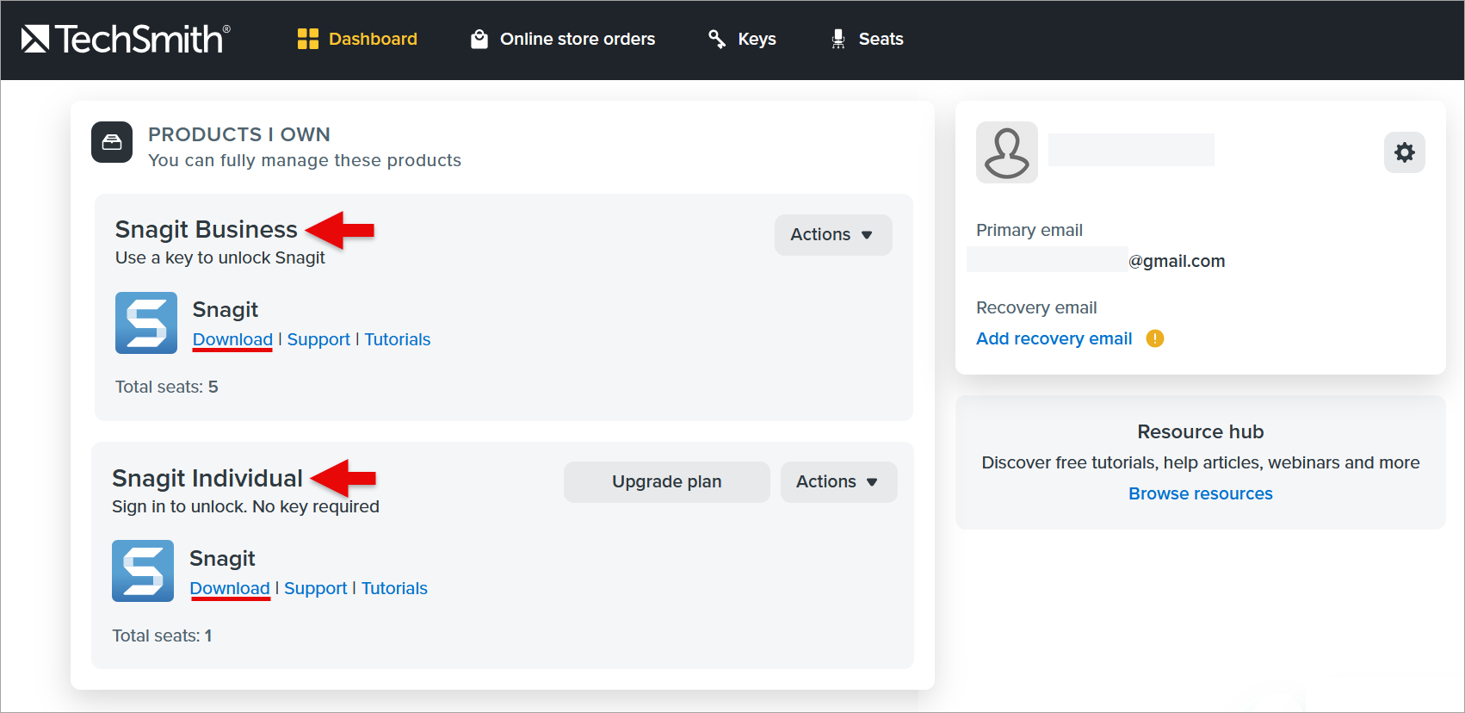Open the Seats page
The width and height of the screenshot is (1465, 713).
pos(867,39)
